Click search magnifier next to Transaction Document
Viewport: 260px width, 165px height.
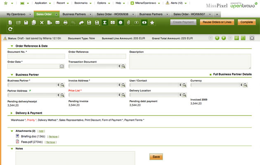click(x=123, y=66)
